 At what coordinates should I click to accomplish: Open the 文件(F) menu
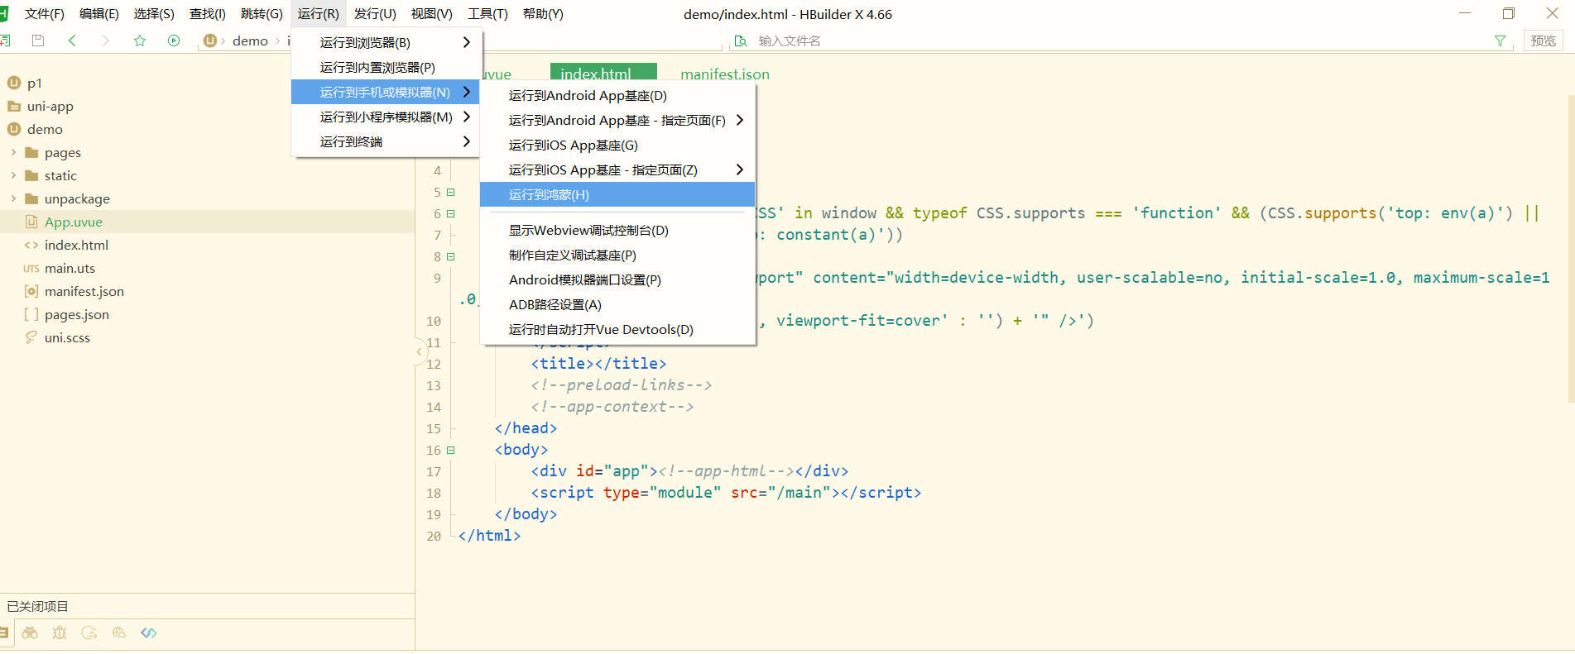[x=44, y=14]
